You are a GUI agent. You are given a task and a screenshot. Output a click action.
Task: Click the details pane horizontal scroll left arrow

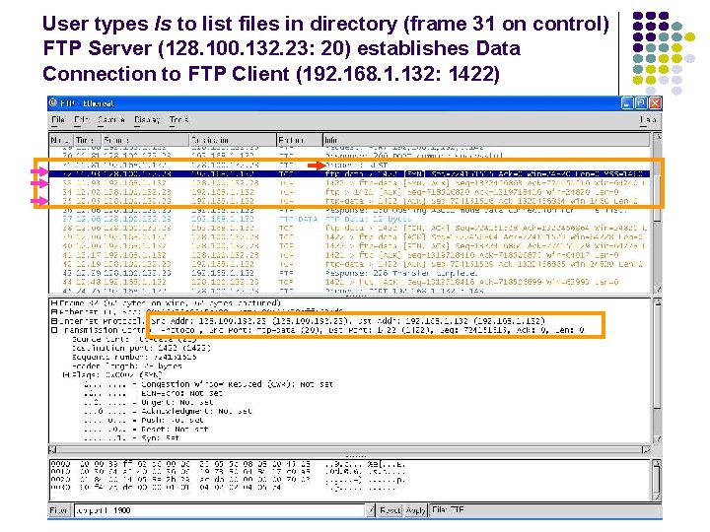pos(52,449)
